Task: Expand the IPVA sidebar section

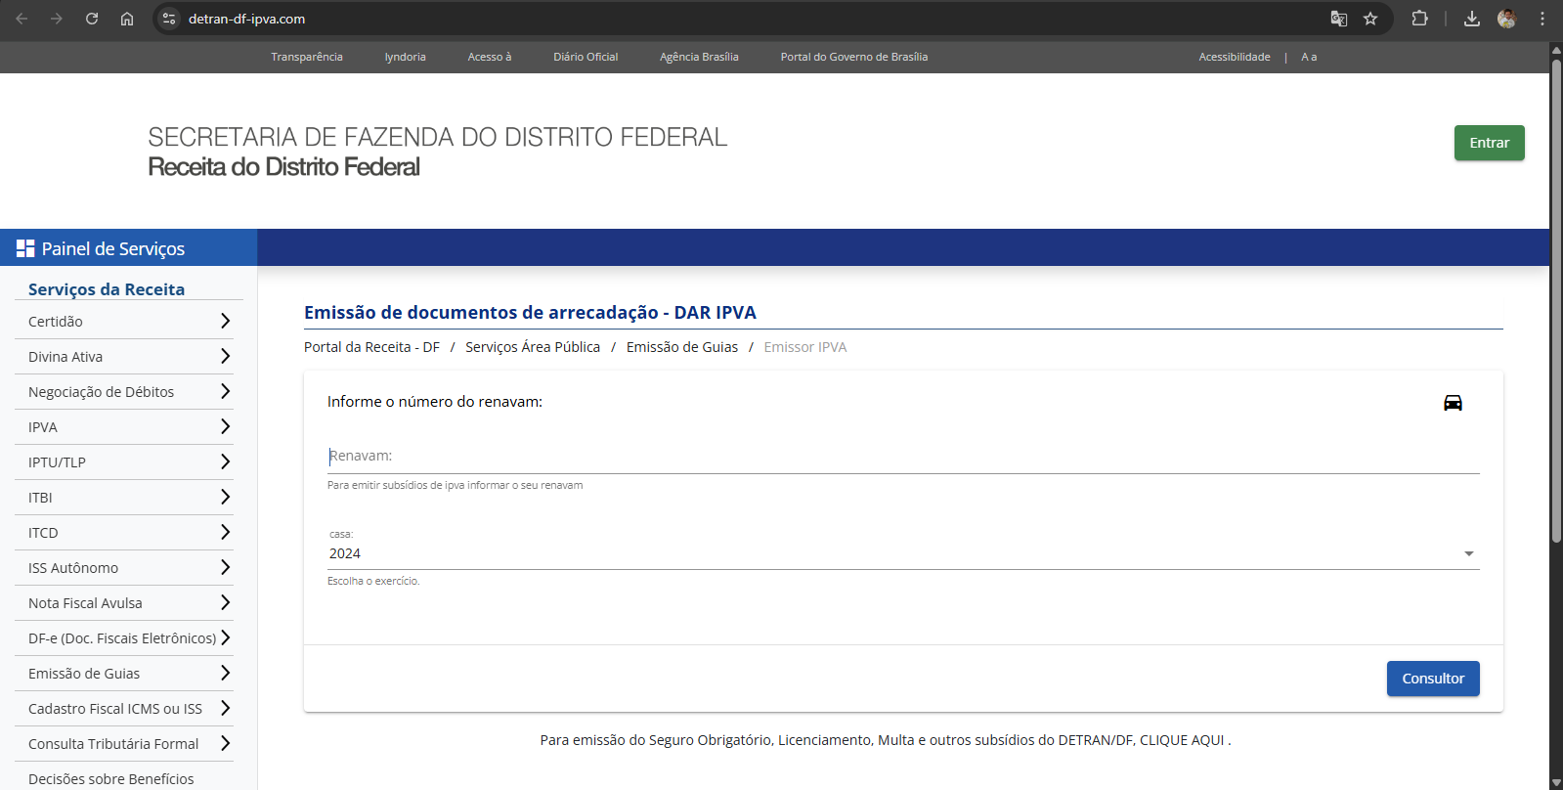Action: (124, 427)
